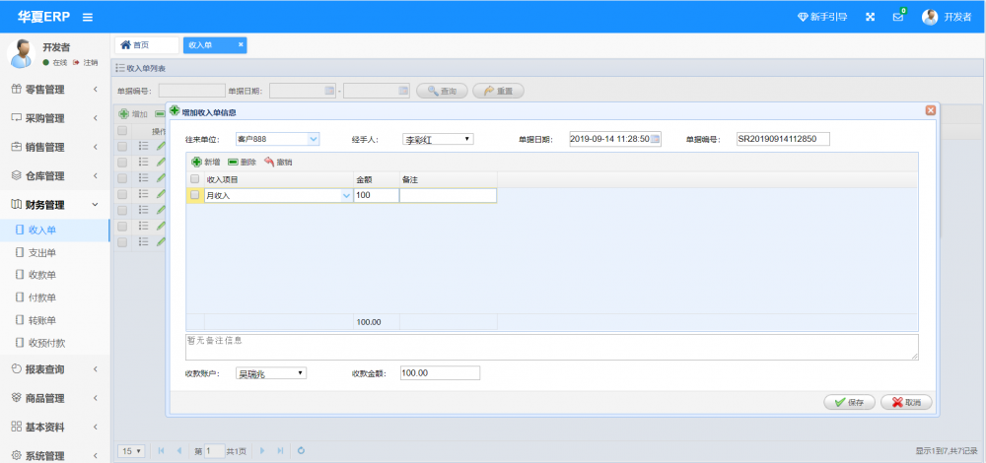
Task: Click the 金额 field with value 100
Action: [x=376, y=195]
